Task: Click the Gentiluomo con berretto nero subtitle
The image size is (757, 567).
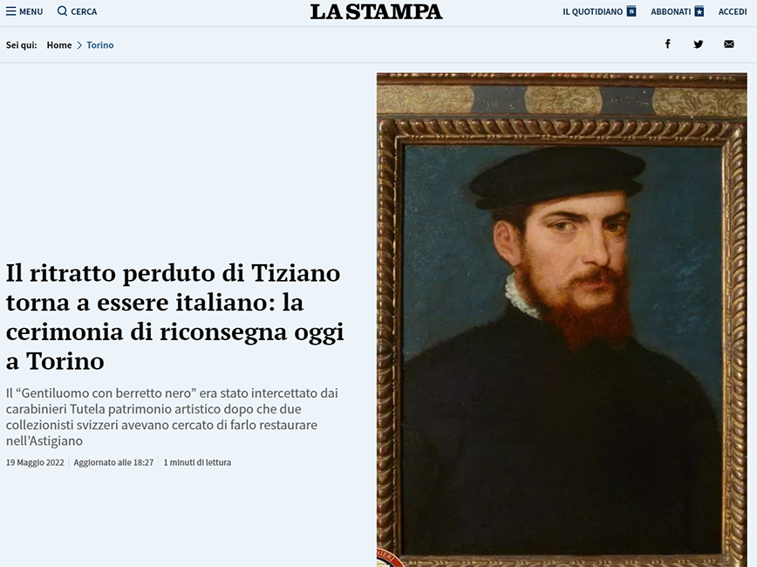Action: tap(172, 417)
